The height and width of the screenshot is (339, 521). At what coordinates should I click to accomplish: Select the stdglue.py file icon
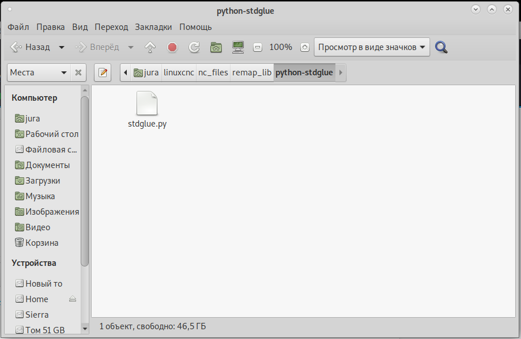pos(147,103)
